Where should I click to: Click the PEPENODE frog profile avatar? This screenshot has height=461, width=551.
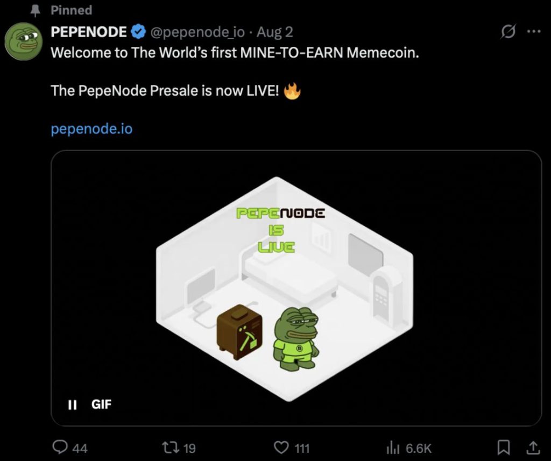24,41
